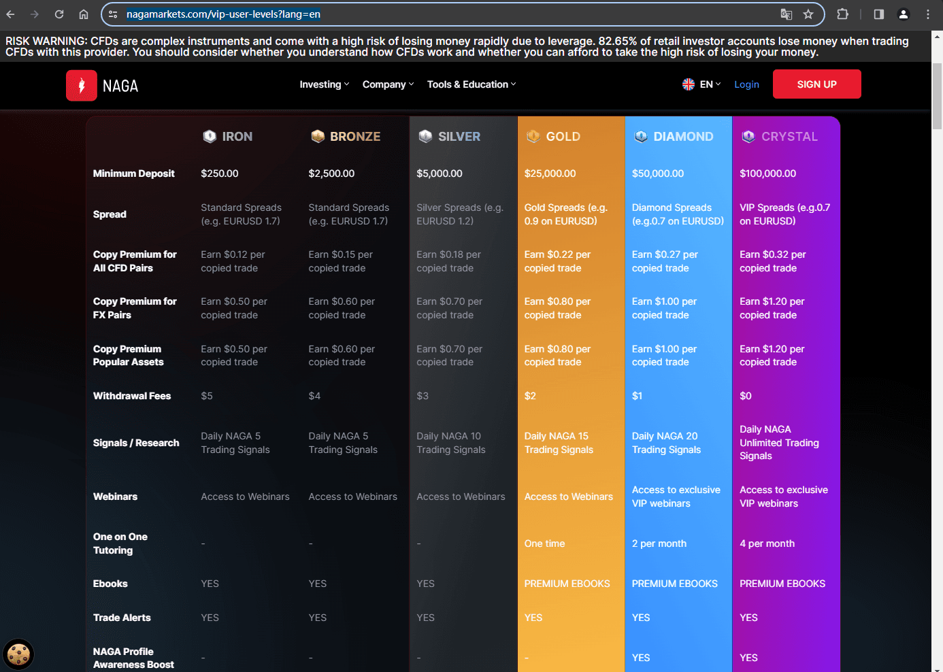Click the Spread row label
This screenshot has height=672, width=943.
(x=110, y=214)
